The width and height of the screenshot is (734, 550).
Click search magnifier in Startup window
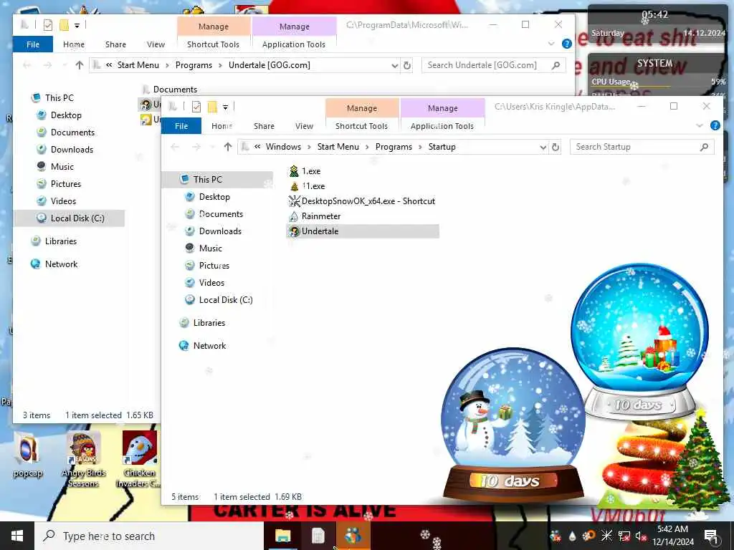pos(704,147)
